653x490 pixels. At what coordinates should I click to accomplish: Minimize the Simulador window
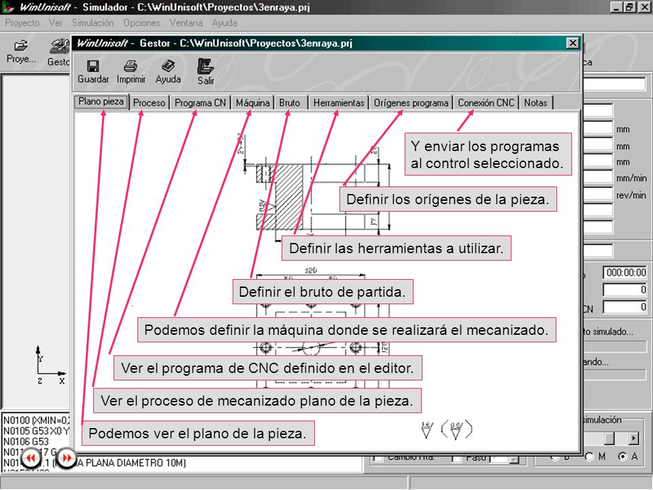617,7
